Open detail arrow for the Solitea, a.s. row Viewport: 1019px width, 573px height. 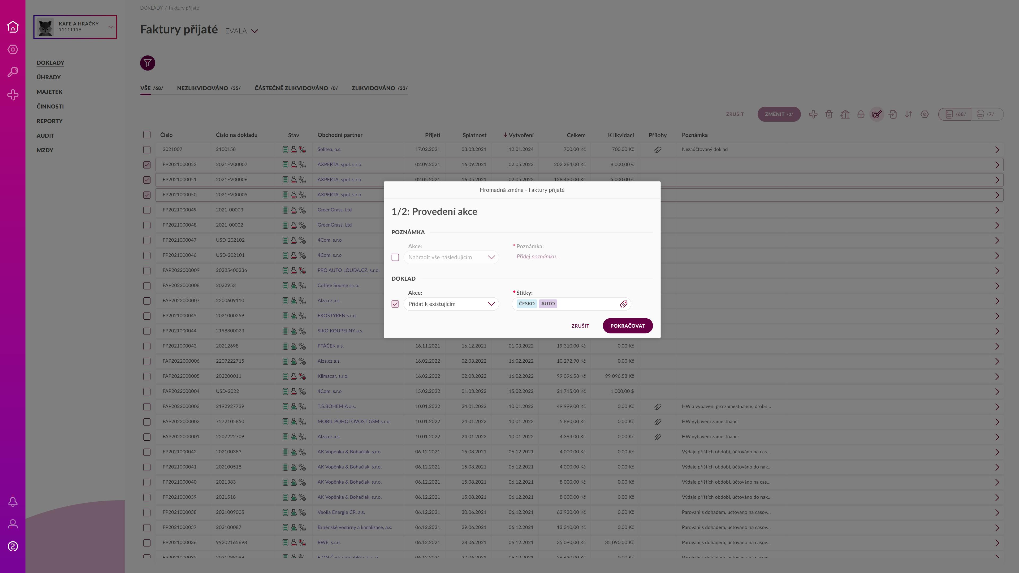(997, 150)
